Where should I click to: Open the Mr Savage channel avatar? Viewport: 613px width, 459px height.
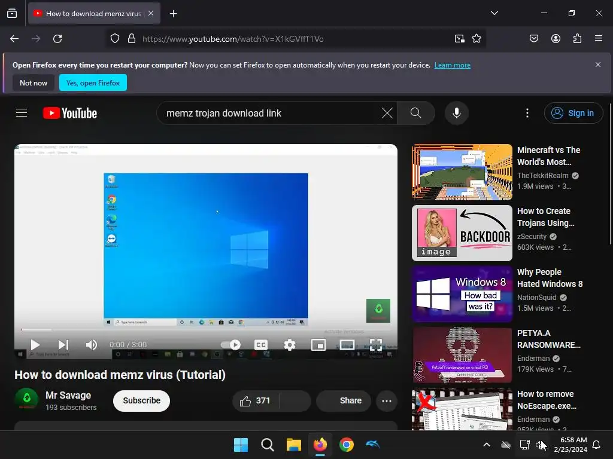coord(26,400)
